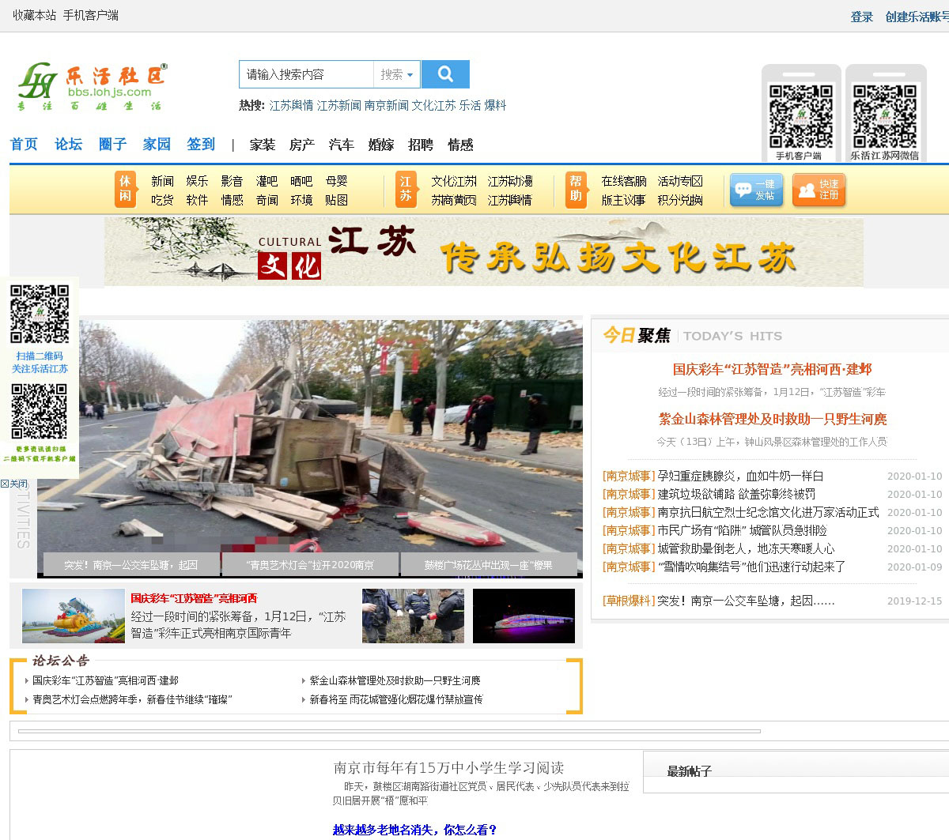Open the 家园 navigation tab
The height and width of the screenshot is (840, 949).
point(157,144)
